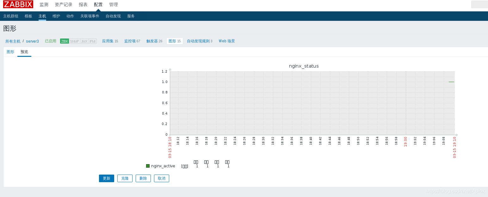The width and height of the screenshot is (488, 197).
Task: Click the 更新 button
Action: click(x=107, y=178)
